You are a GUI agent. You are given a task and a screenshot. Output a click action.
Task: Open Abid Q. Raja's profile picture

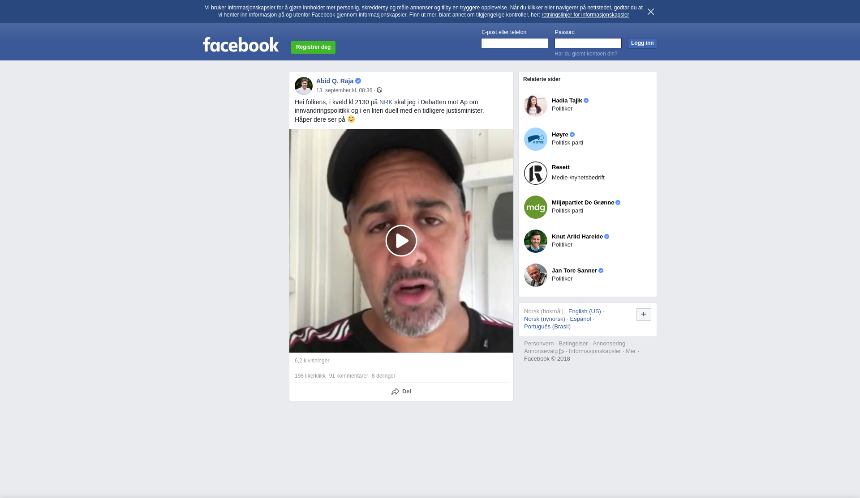tap(304, 85)
